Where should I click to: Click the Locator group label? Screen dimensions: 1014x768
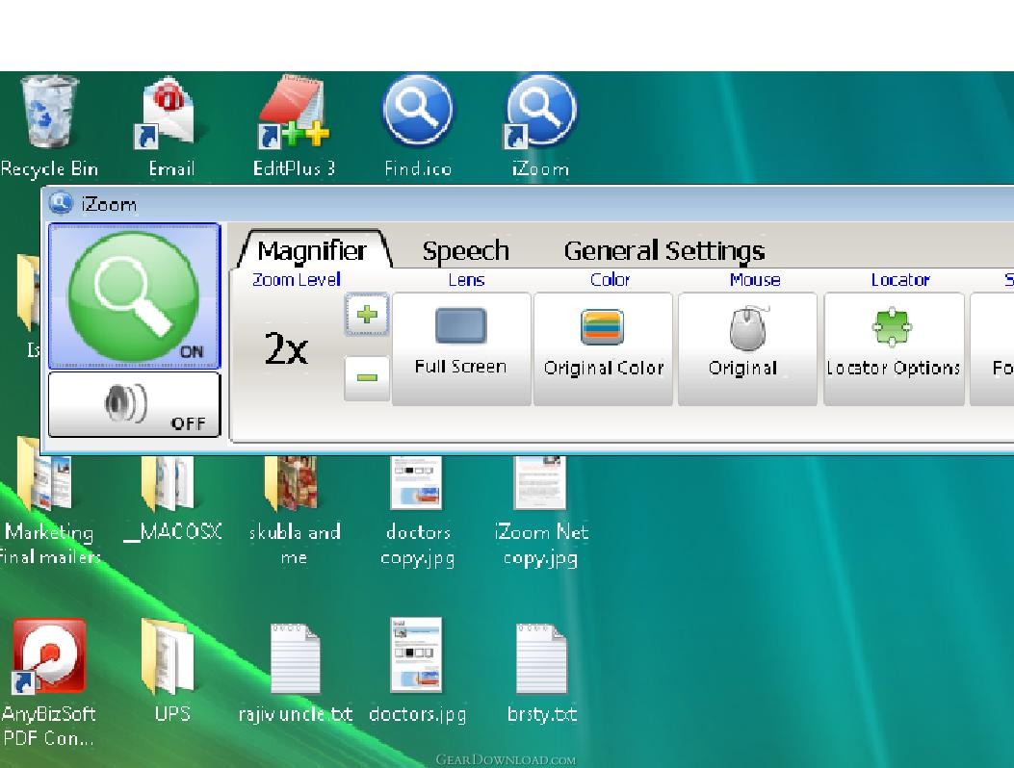900,280
